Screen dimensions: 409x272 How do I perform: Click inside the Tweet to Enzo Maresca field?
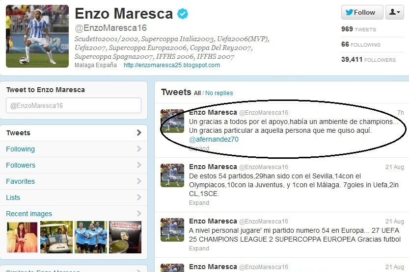74,105
